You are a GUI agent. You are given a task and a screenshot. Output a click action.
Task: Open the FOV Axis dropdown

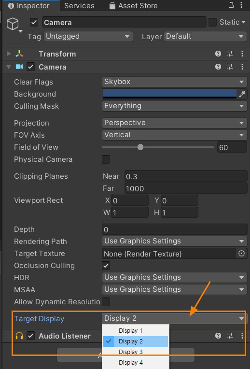175,135
